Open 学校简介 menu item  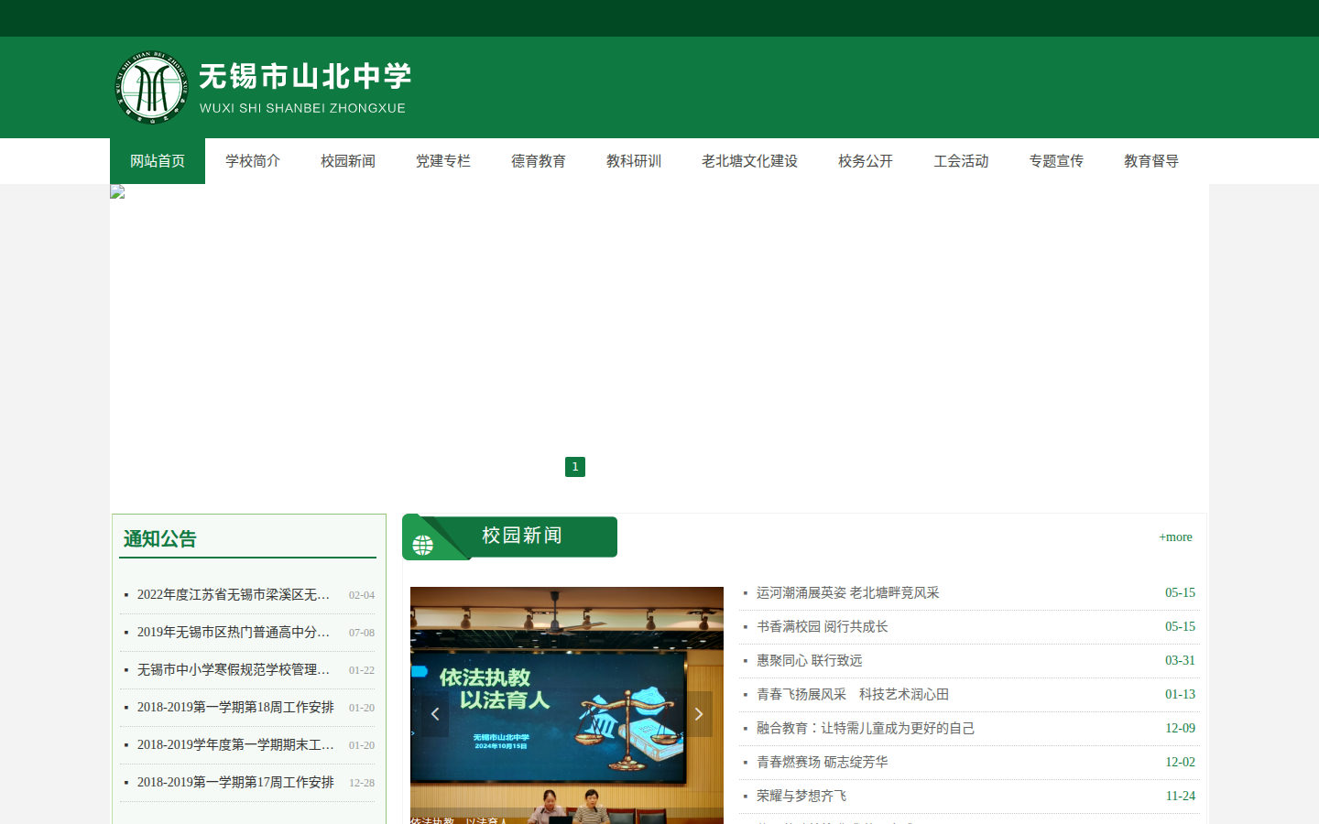pos(253,161)
